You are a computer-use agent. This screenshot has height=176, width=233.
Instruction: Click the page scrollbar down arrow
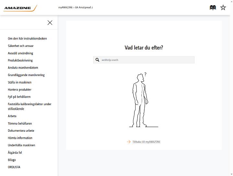click(231, 174)
